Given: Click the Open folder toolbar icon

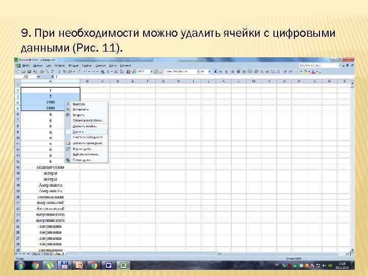Looking at the screenshot, I should tap(24, 72).
